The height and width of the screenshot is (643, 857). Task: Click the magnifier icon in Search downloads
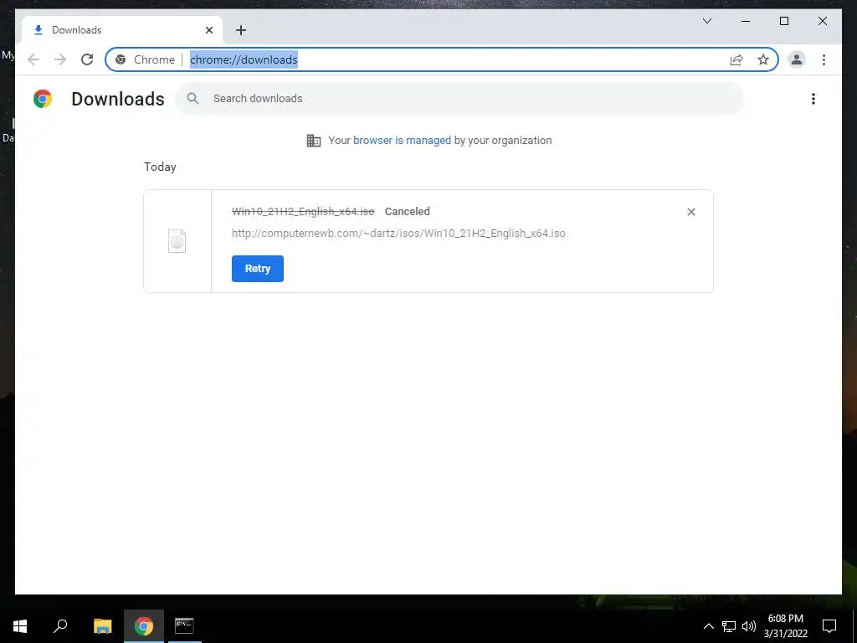point(192,99)
